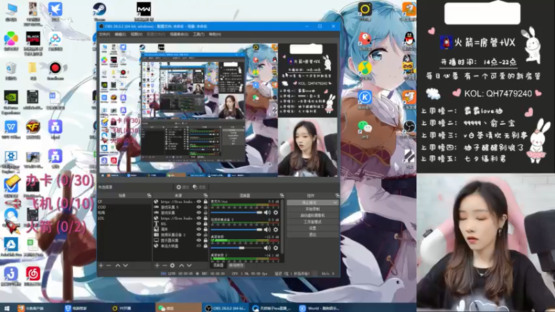Image resolution: width=555 pixels, height=312 pixels.
Task: Click the 开始录制 start recording button
Action: [313, 209]
